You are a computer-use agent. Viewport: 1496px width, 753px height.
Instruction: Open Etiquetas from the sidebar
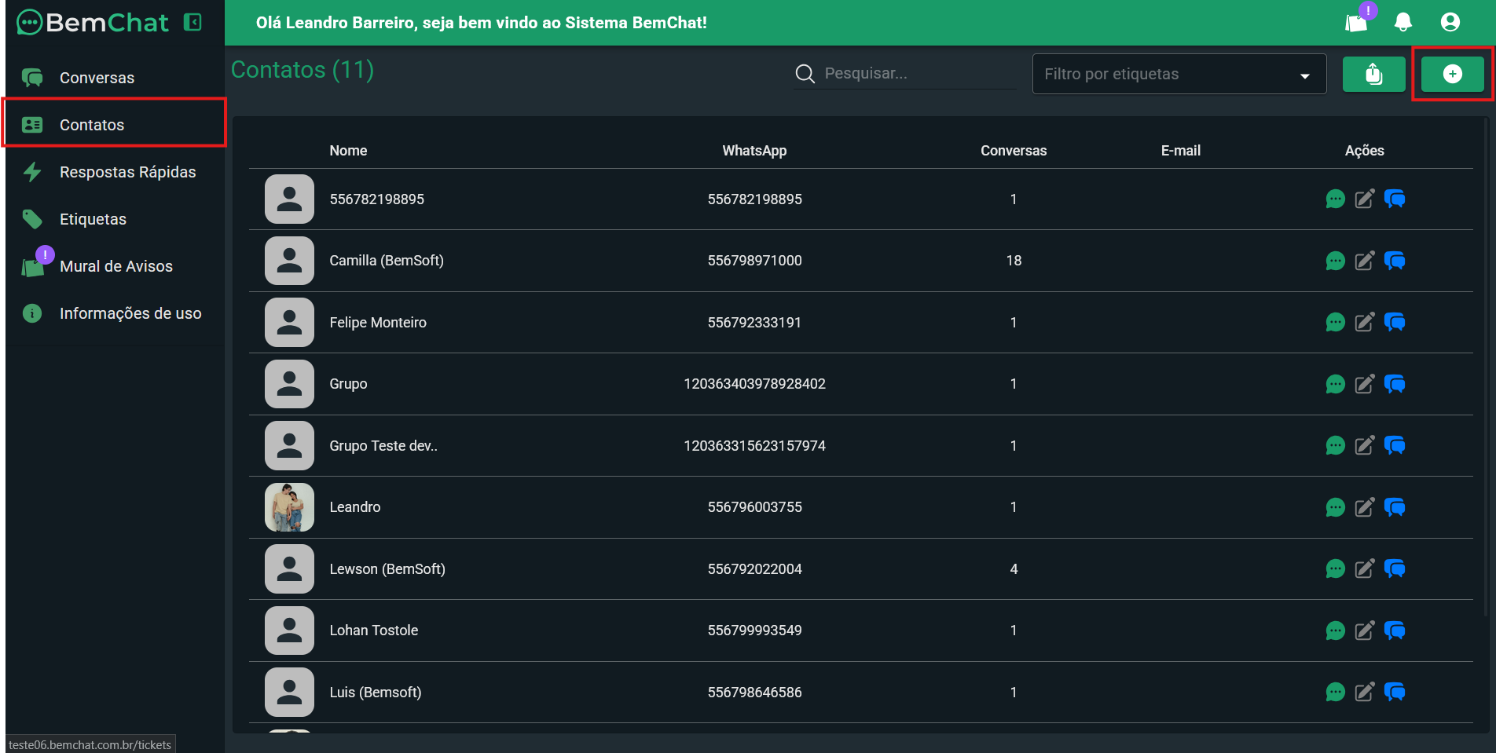coord(93,219)
